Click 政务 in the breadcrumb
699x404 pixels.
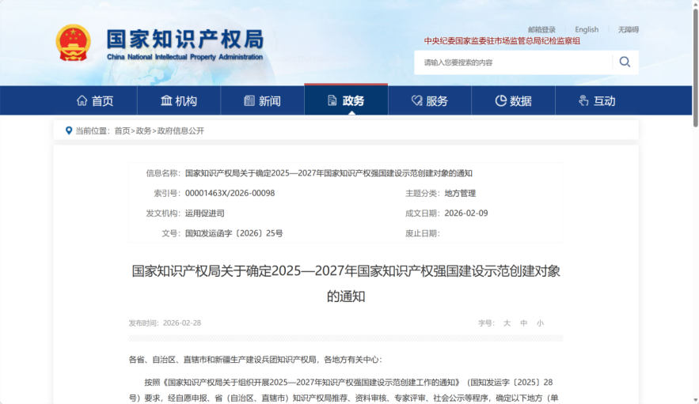point(143,131)
